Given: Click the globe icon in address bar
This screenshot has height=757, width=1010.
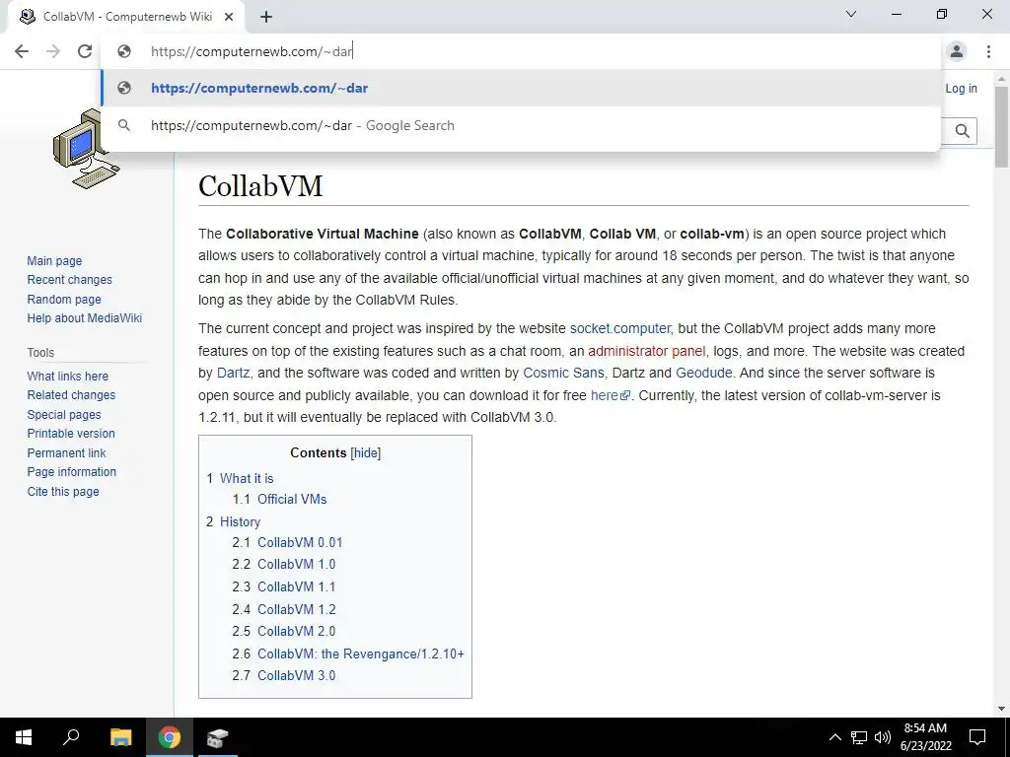Looking at the screenshot, I should (124, 51).
